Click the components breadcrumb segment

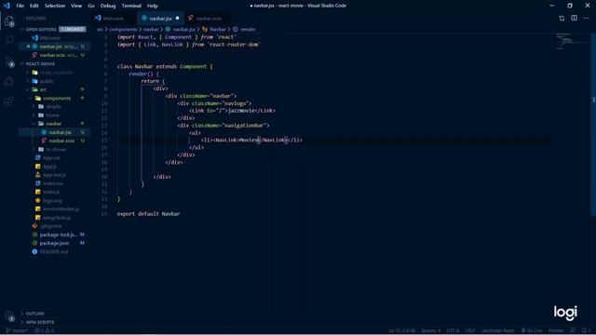coord(123,29)
